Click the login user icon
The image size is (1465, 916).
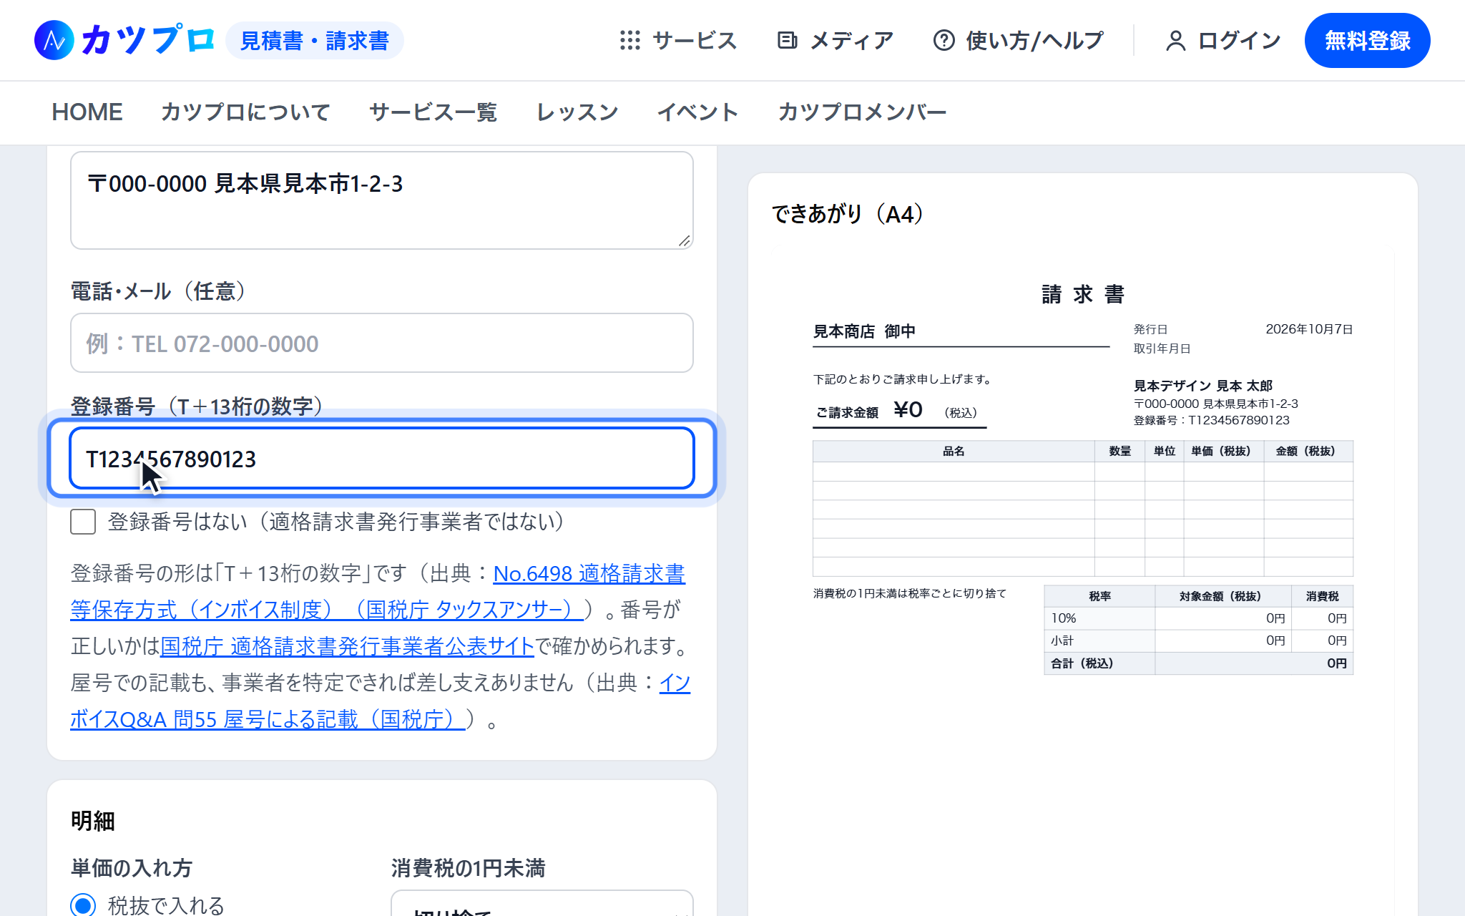(1175, 41)
